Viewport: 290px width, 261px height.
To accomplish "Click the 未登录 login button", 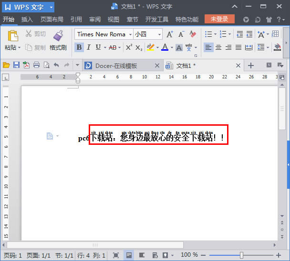I will click(219, 19).
